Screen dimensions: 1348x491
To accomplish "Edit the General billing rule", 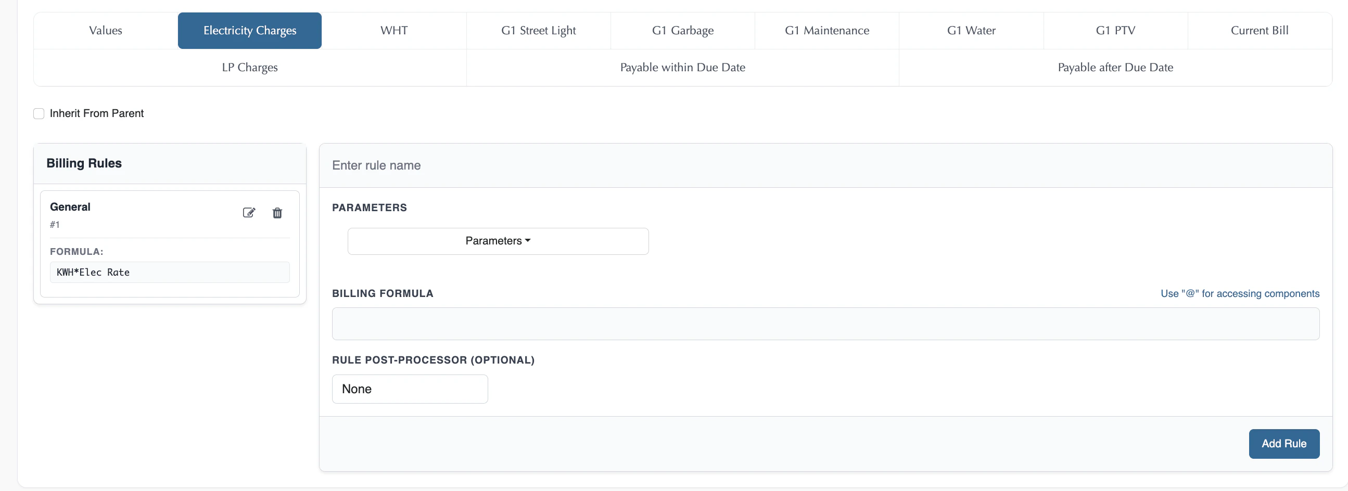I will point(249,212).
